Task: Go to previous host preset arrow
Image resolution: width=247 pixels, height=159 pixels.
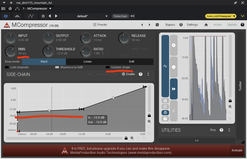Action: pyautogui.click(x=50, y=16)
